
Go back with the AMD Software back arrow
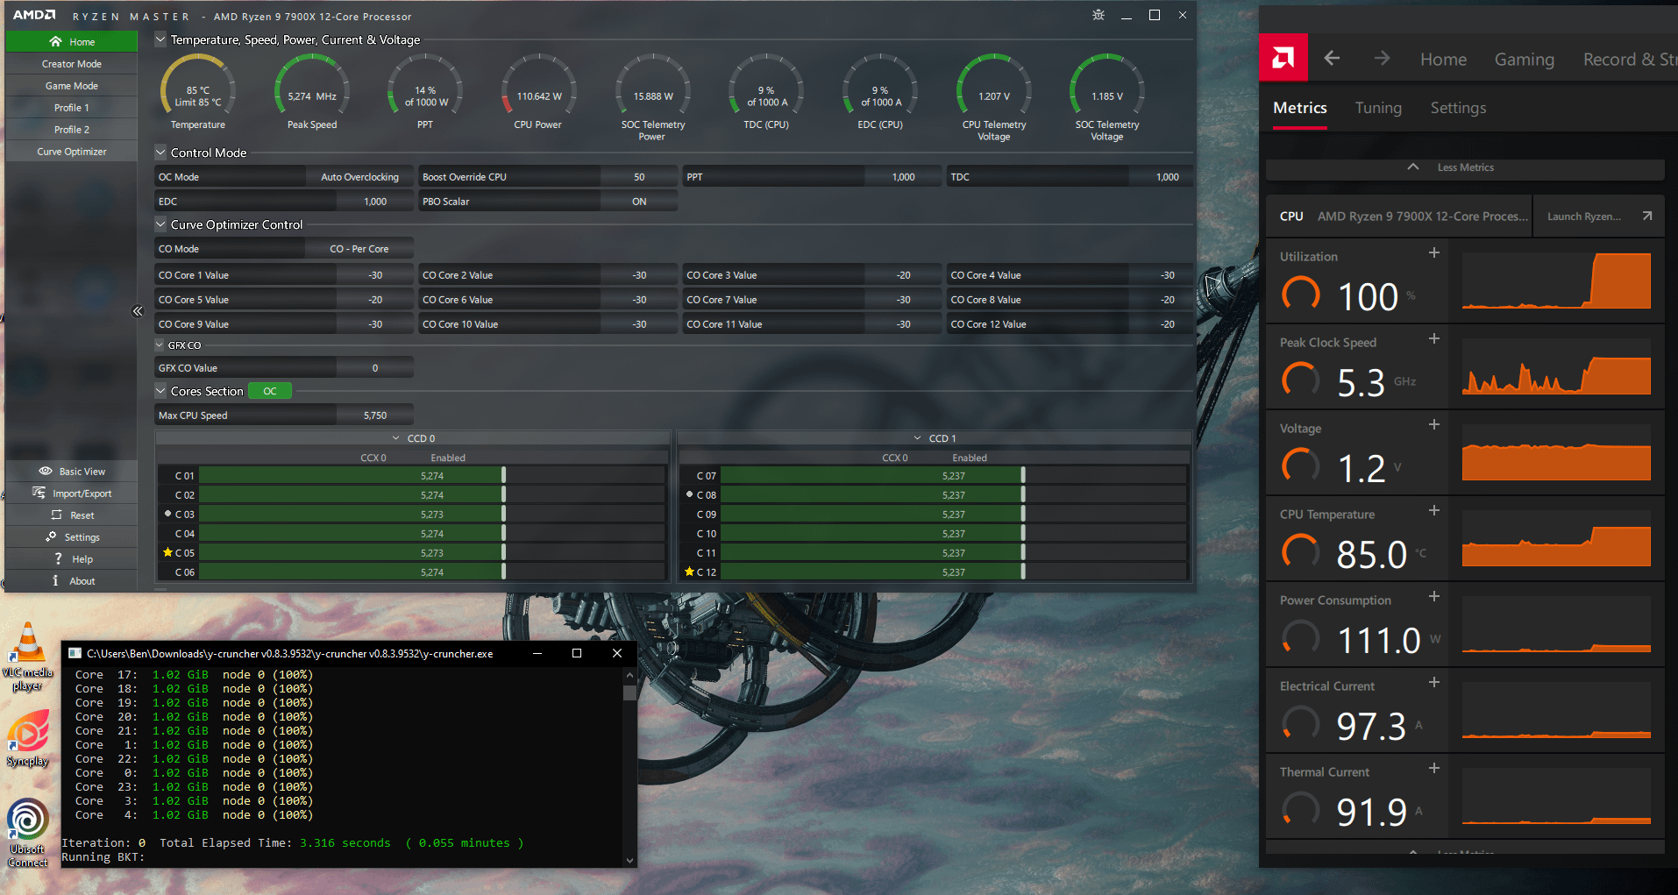click(x=1332, y=58)
